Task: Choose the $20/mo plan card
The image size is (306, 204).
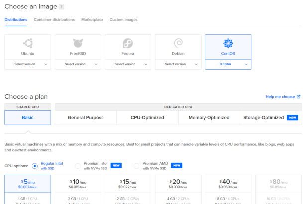Action: (178, 190)
